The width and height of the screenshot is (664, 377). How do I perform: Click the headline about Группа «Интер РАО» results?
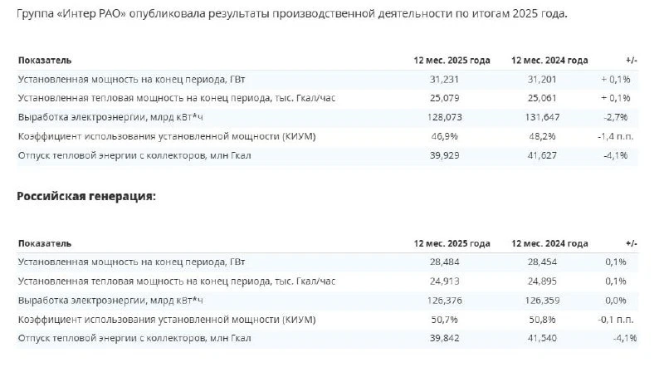tap(292, 14)
